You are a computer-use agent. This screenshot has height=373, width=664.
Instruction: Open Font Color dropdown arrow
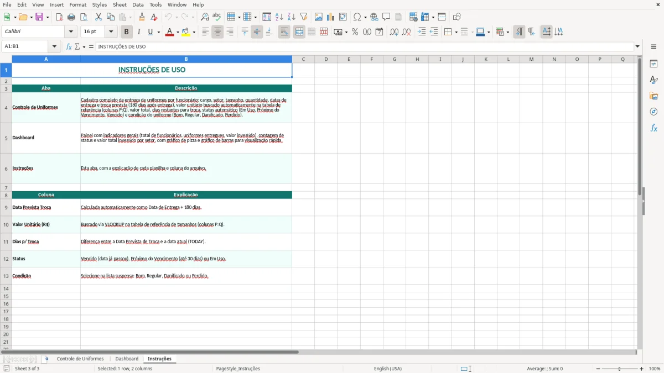point(178,32)
